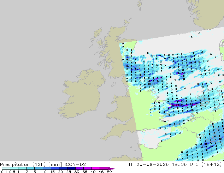224x173 pixels.
Task: Click the legend label '25'
Action: pyautogui.click(x=69, y=172)
